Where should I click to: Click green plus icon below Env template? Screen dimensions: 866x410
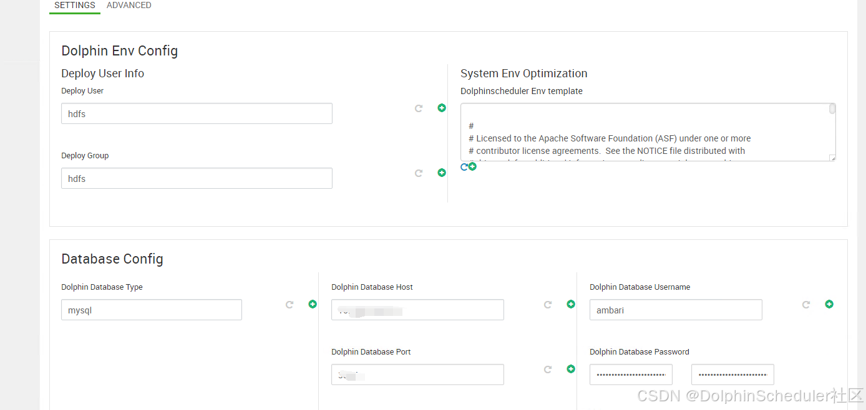[472, 166]
